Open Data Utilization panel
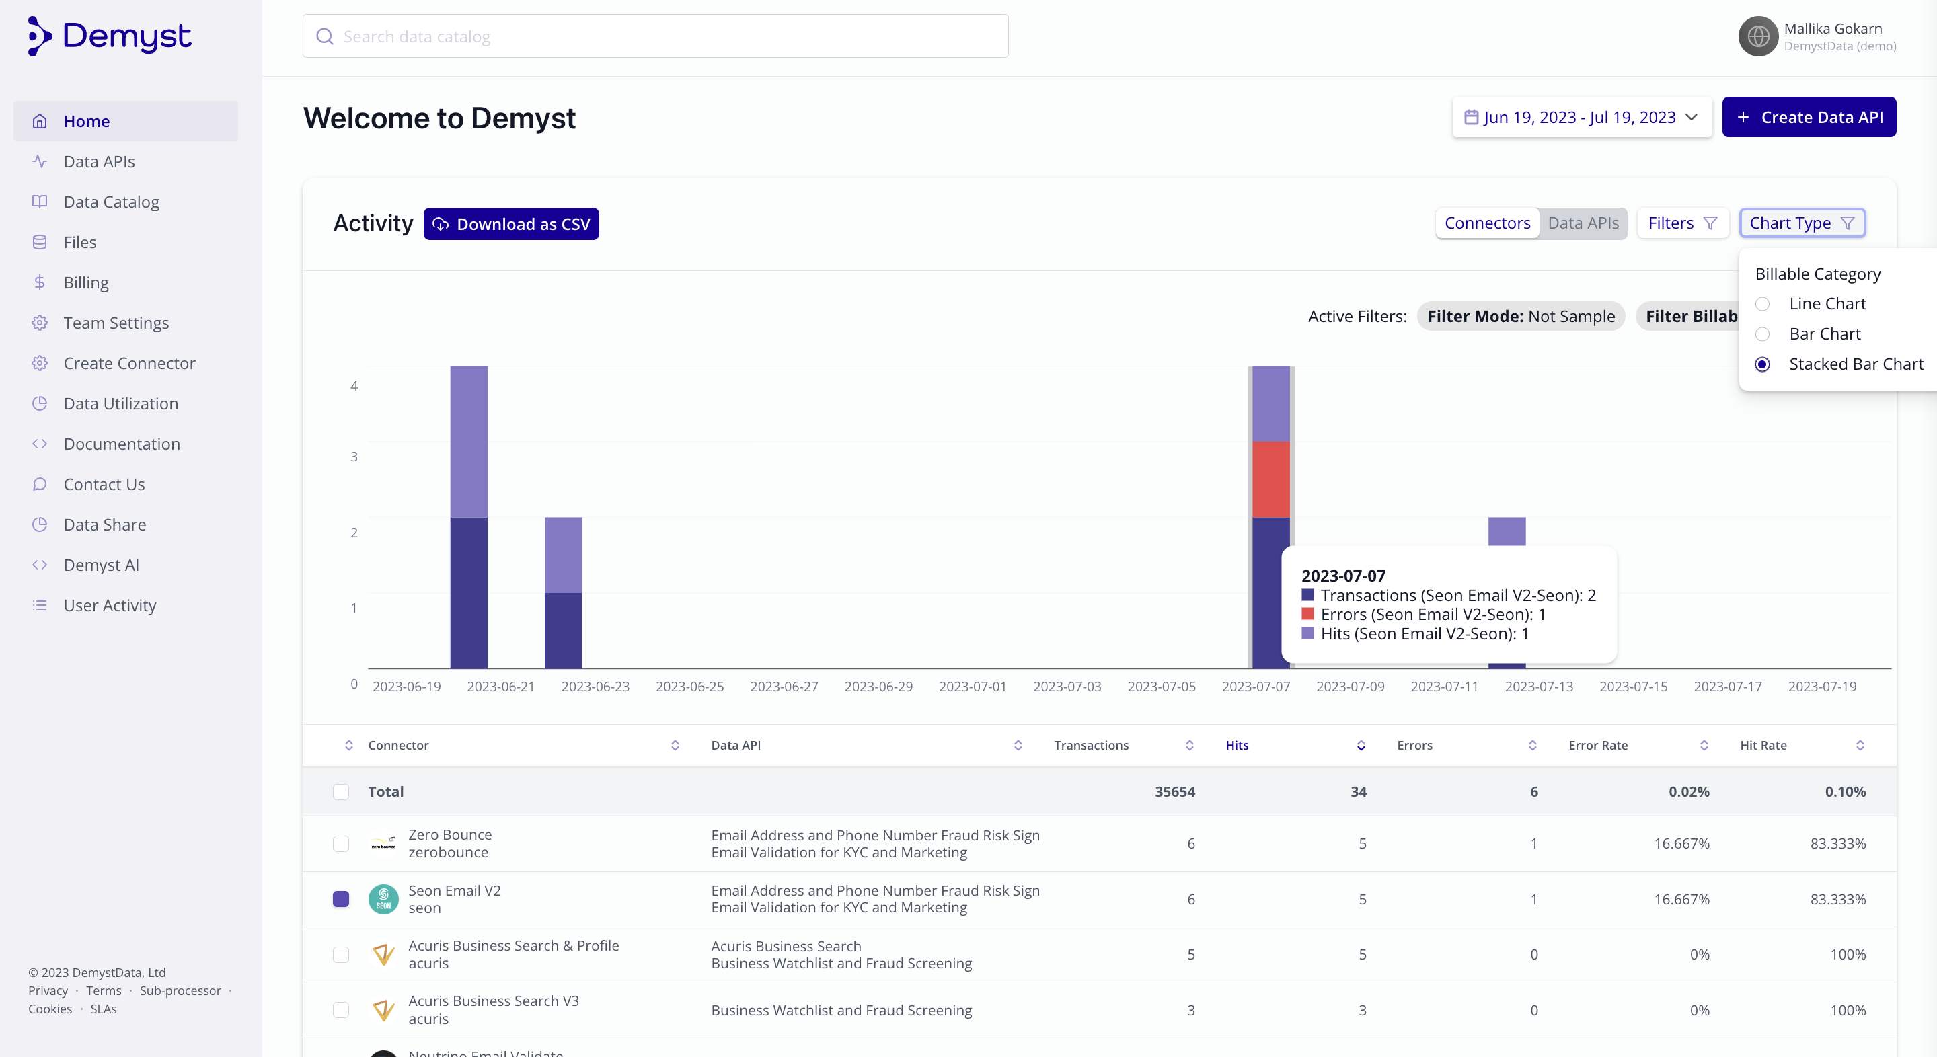 121,402
